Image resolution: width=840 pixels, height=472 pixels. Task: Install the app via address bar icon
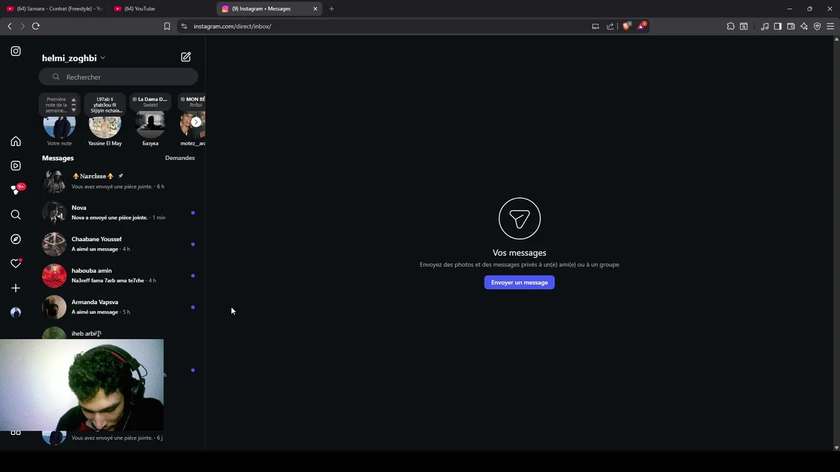(x=595, y=26)
